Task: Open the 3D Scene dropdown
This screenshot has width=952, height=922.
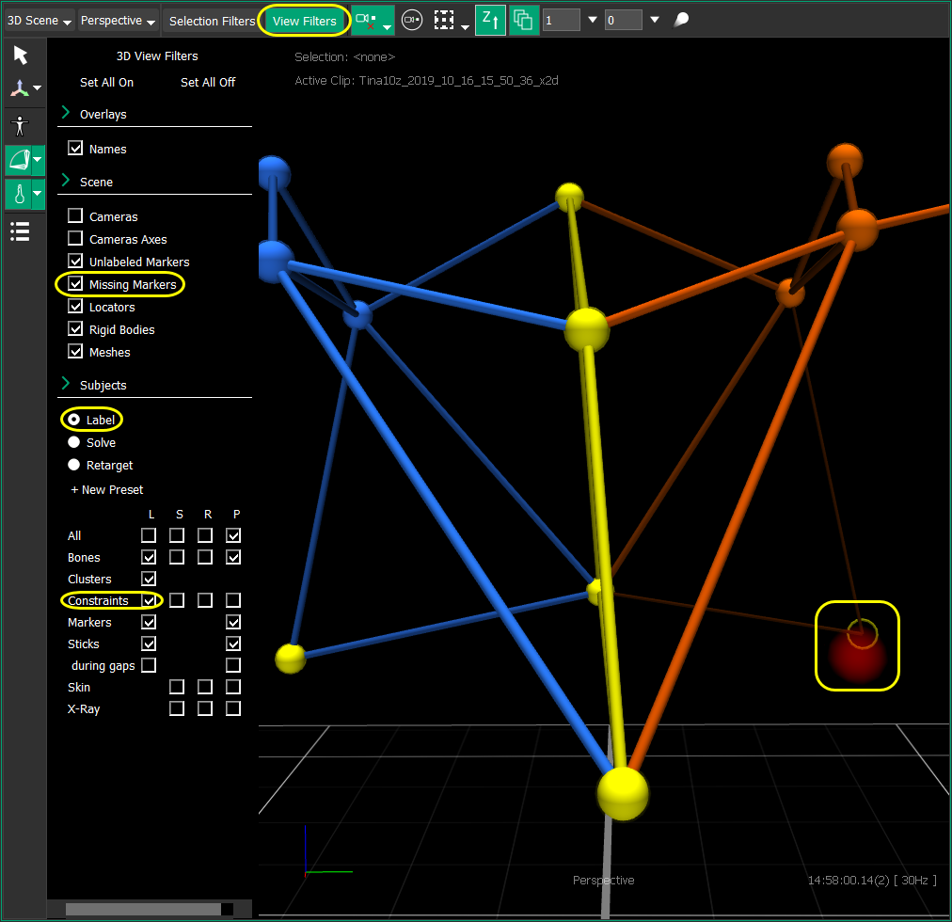Action: [40, 21]
